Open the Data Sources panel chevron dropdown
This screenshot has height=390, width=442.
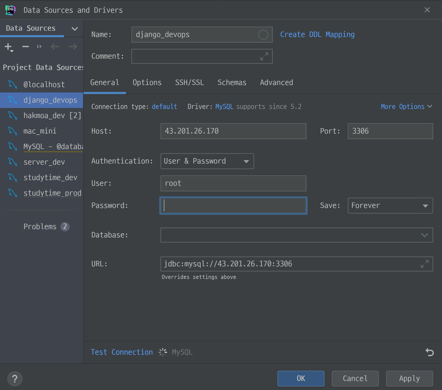click(75, 29)
